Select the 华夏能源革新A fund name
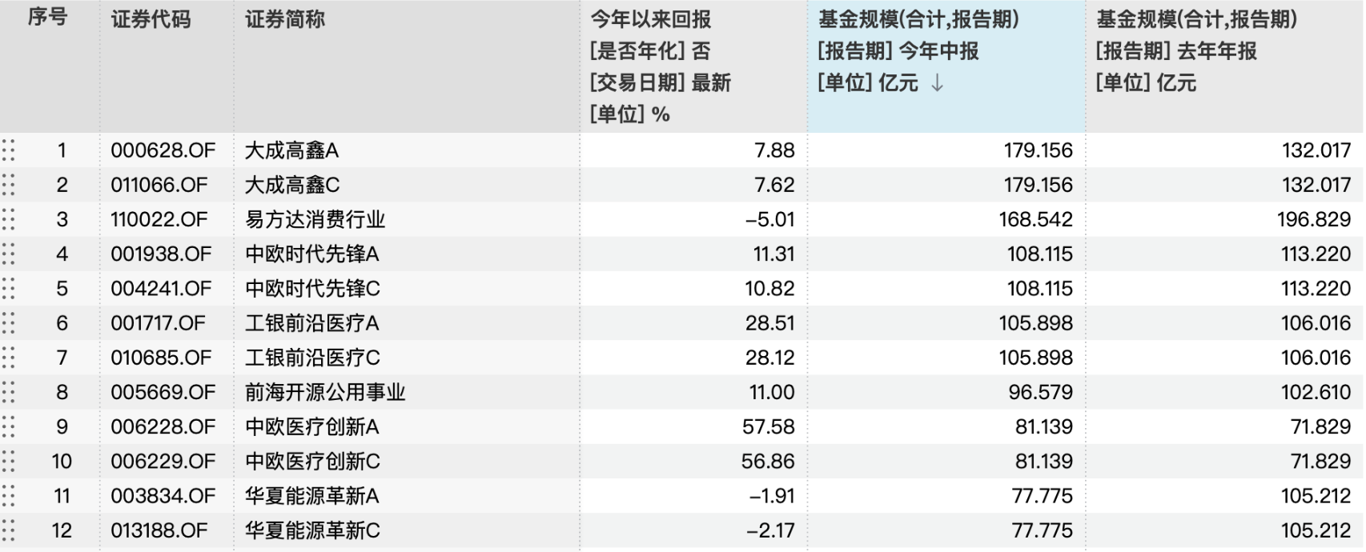This screenshot has width=1366, height=552. (311, 496)
